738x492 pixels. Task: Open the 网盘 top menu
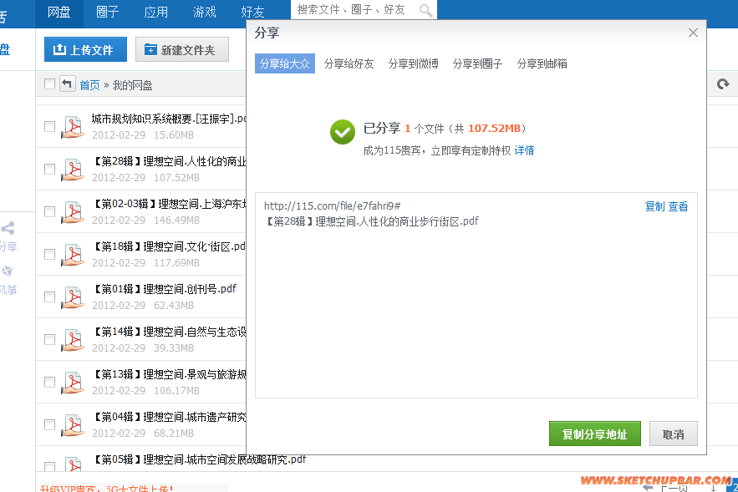[x=59, y=12]
